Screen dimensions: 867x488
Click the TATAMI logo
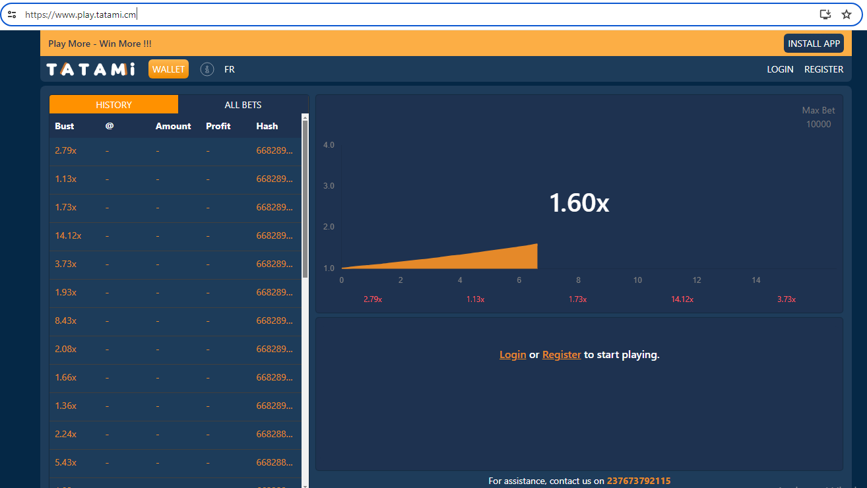91,69
